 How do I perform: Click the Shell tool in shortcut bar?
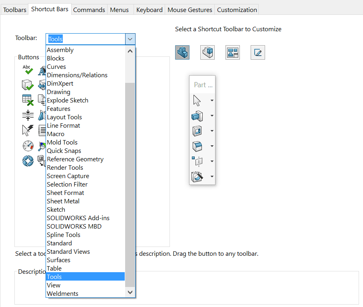197,131
